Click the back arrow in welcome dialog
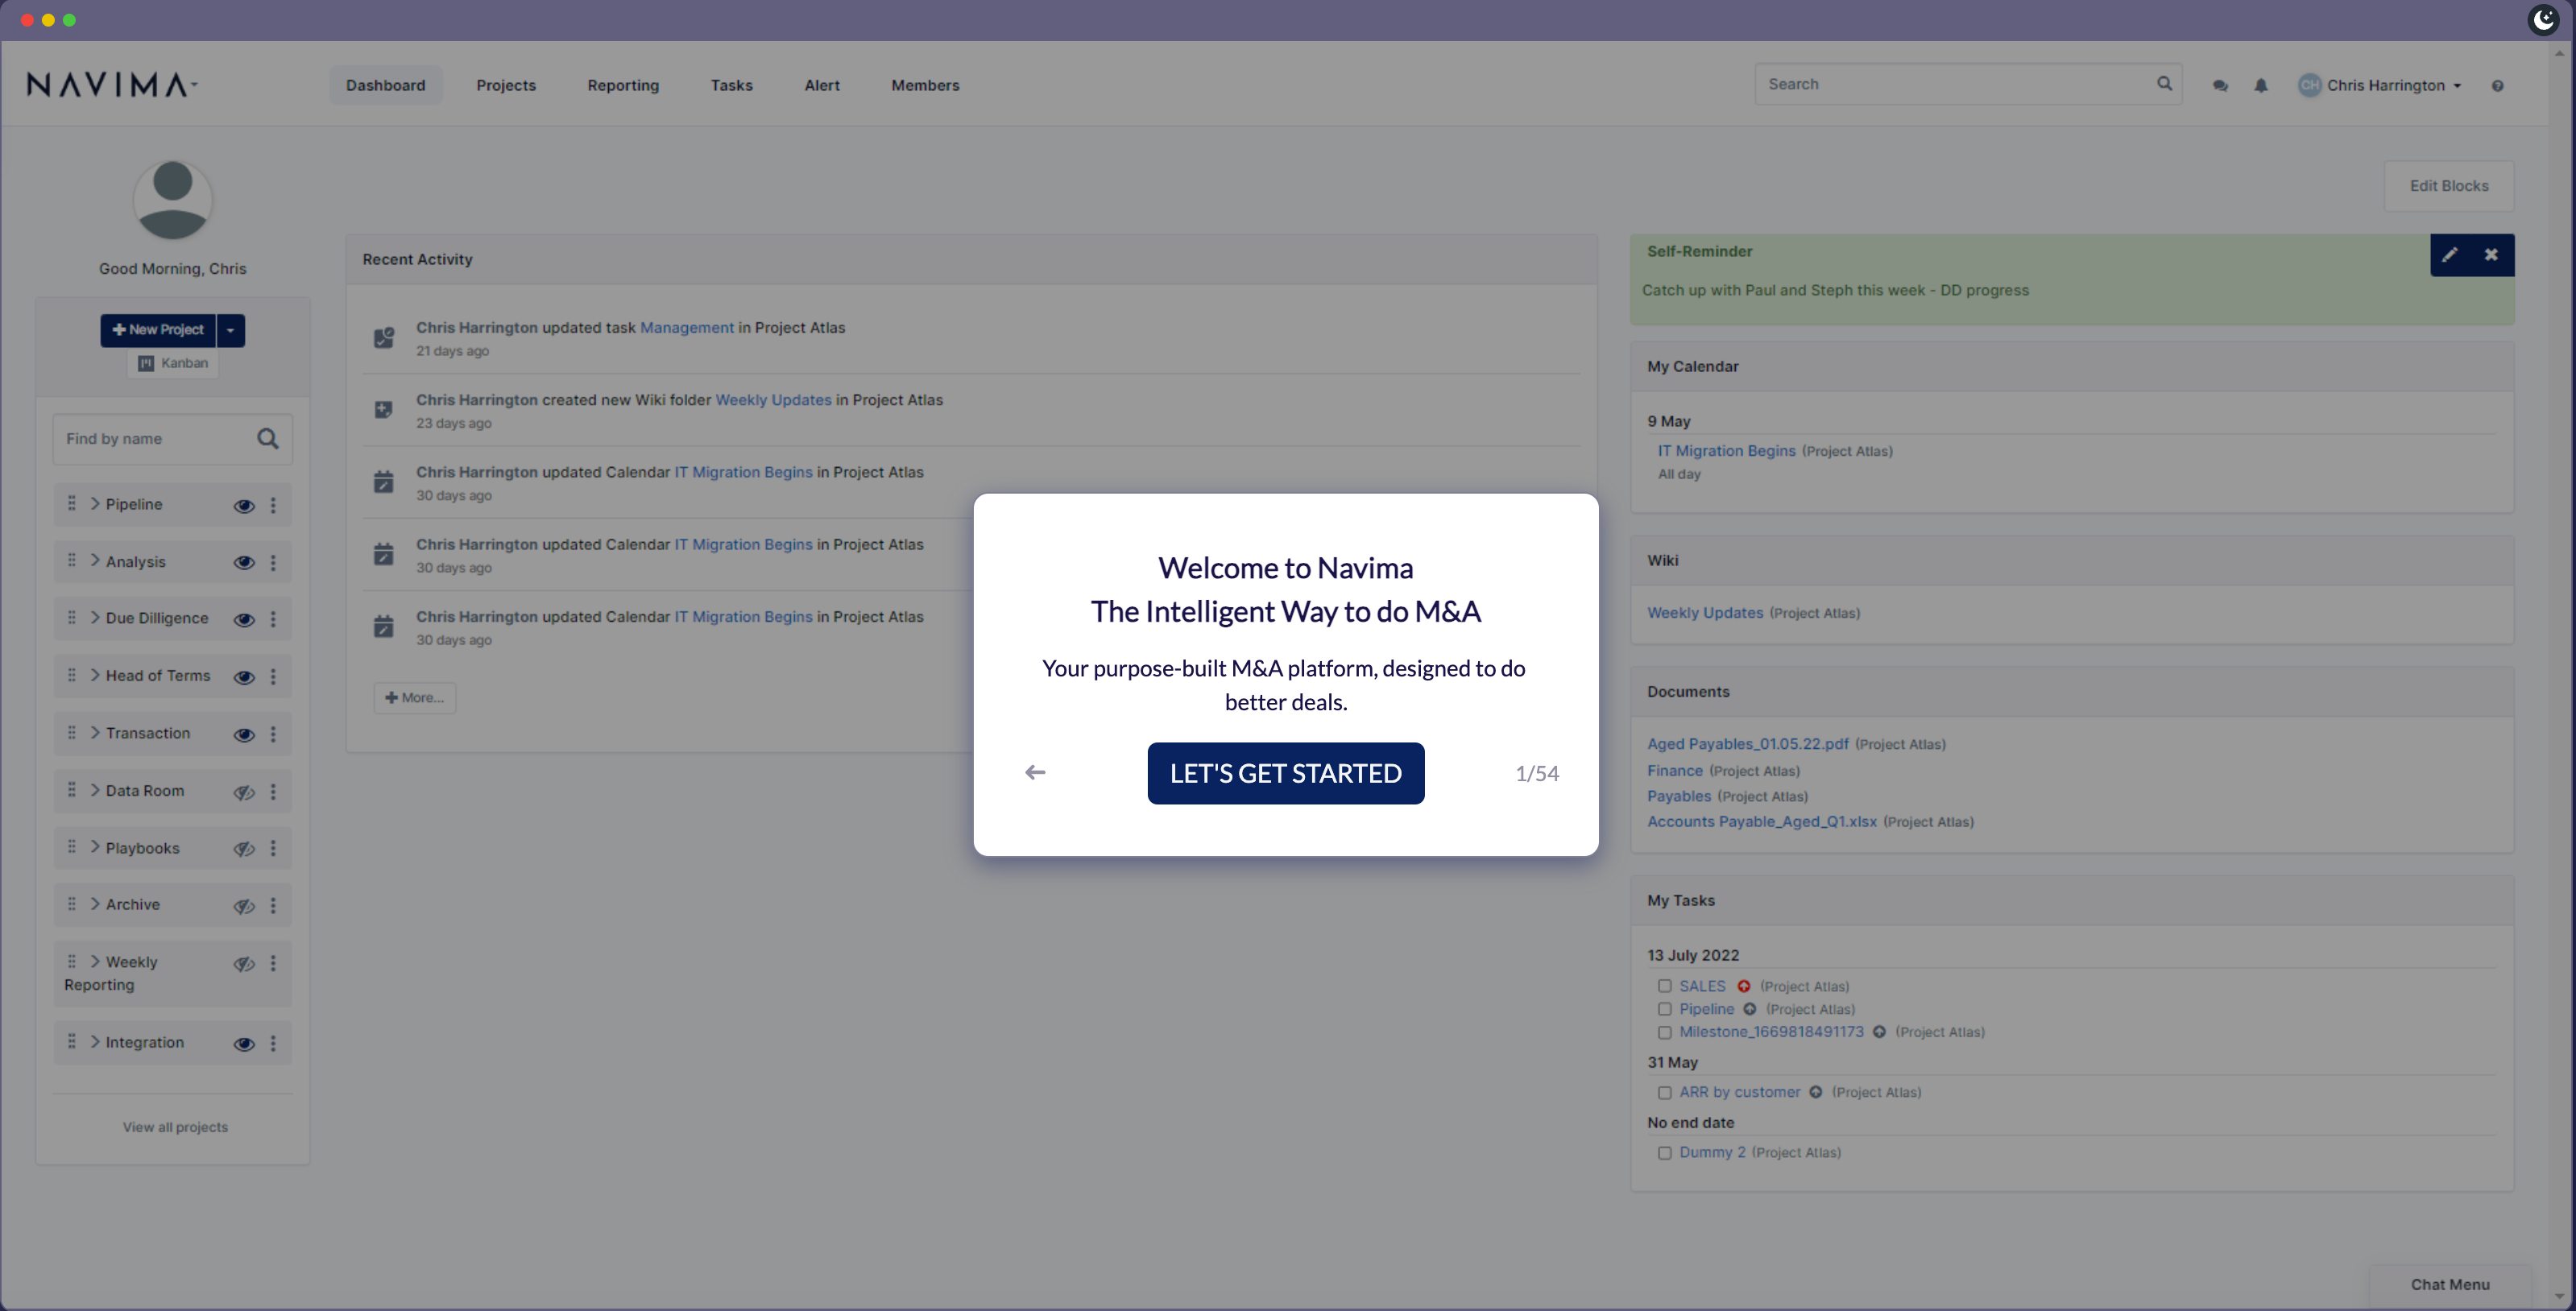Viewport: 2576px width, 1311px height. [1035, 772]
